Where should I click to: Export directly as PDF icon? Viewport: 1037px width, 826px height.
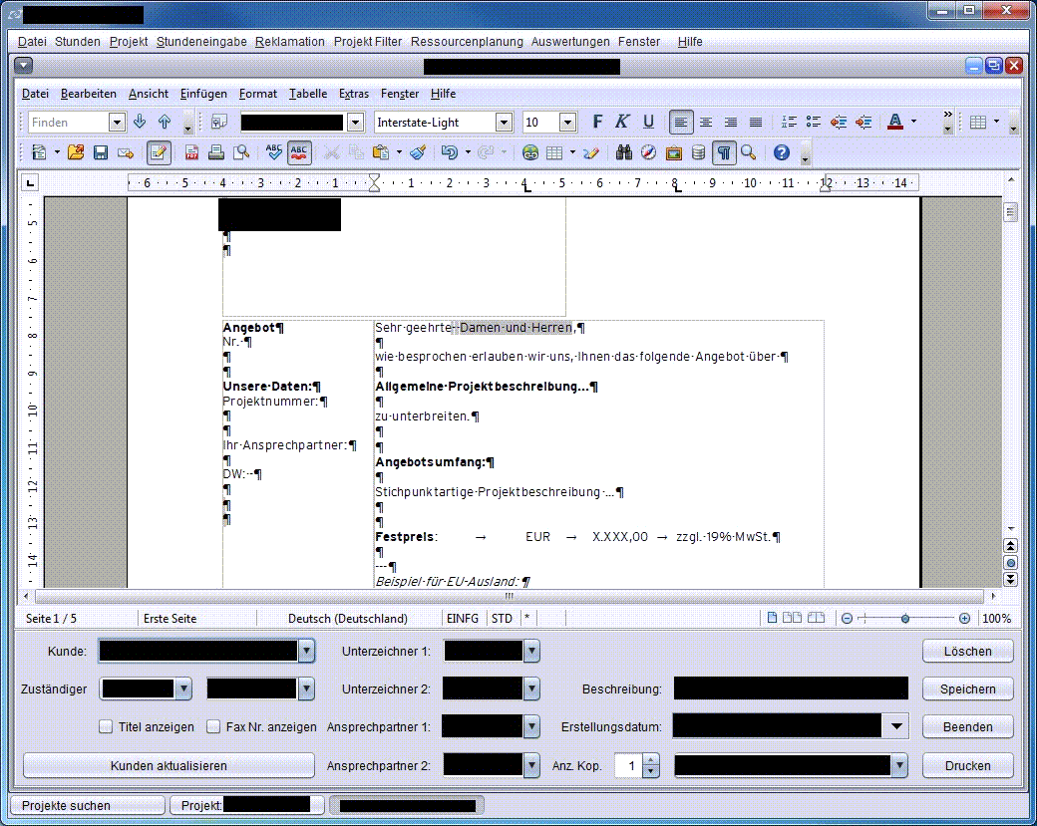191,152
